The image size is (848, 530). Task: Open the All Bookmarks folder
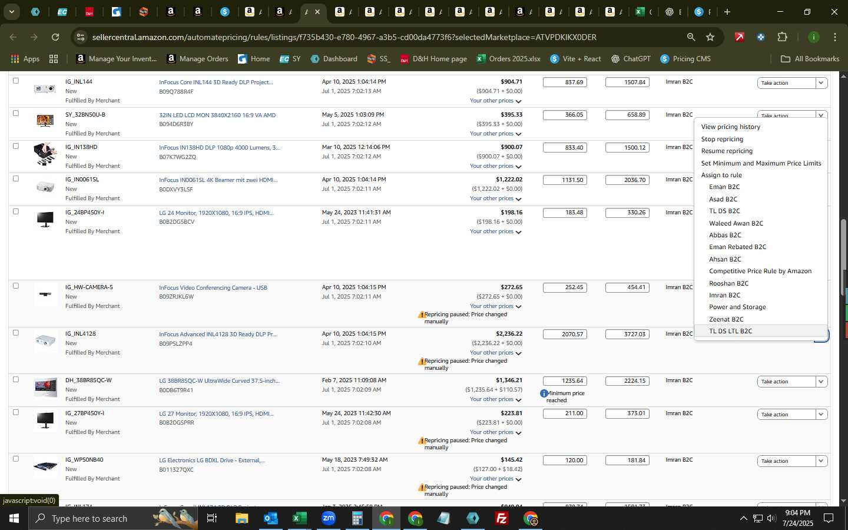[810, 59]
